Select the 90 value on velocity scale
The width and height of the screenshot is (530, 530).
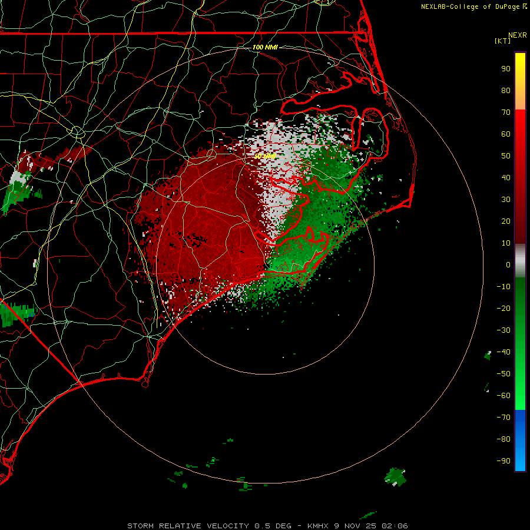coord(506,69)
